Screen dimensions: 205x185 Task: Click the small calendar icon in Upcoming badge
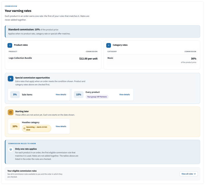click(x=24, y=128)
